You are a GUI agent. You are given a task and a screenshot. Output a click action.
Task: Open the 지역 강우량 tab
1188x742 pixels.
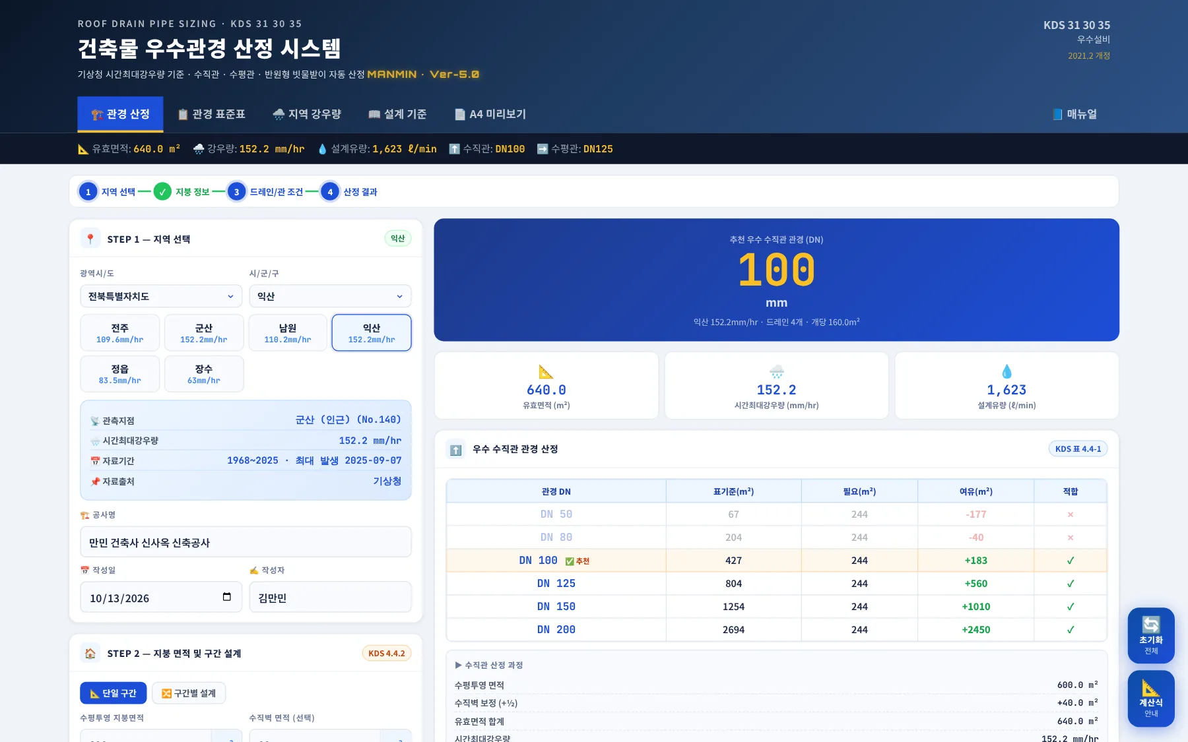(307, 114)
